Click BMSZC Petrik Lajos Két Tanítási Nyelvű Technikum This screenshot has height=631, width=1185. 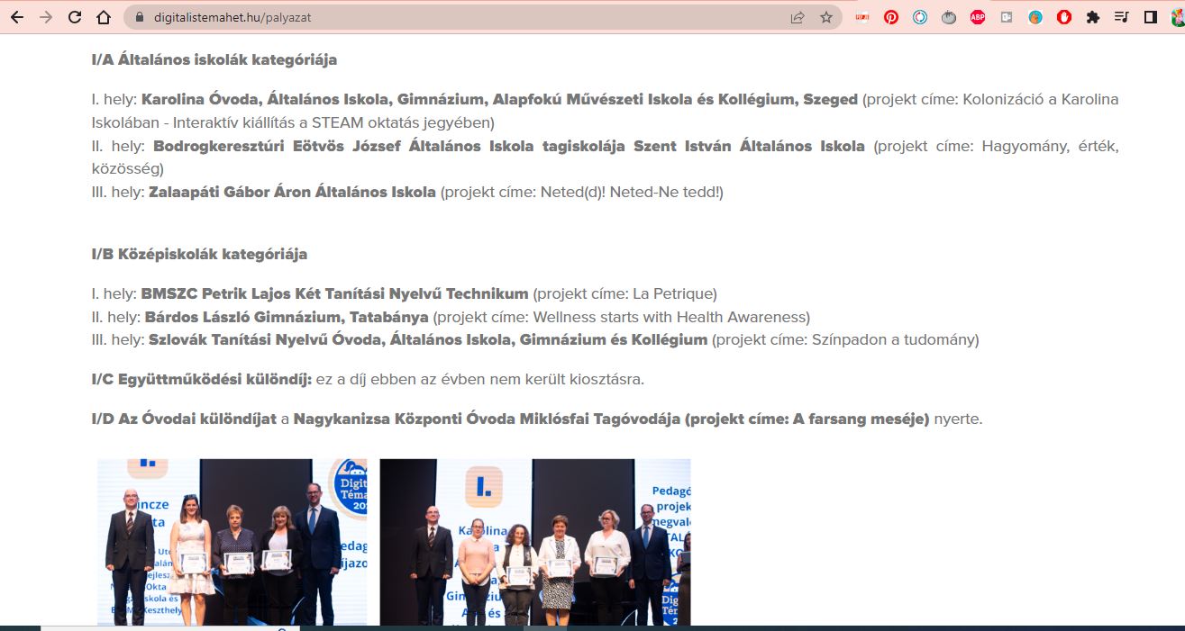point(334,293)
